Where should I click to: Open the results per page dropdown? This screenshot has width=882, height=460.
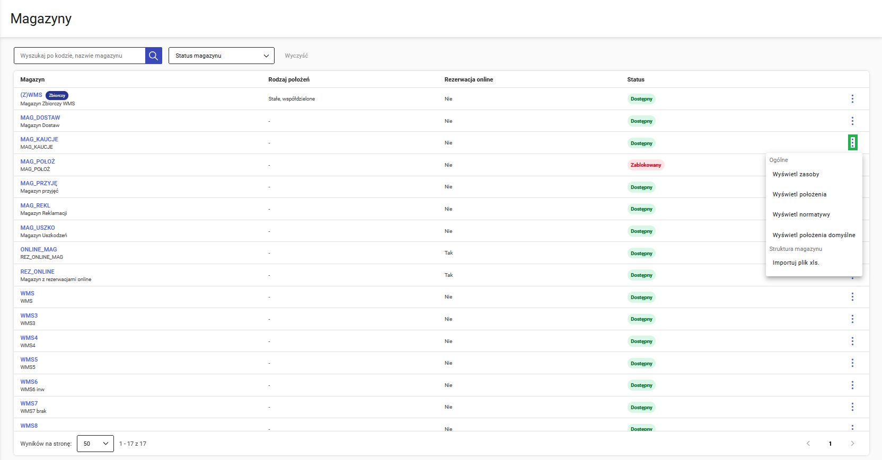tap(95, 444)
